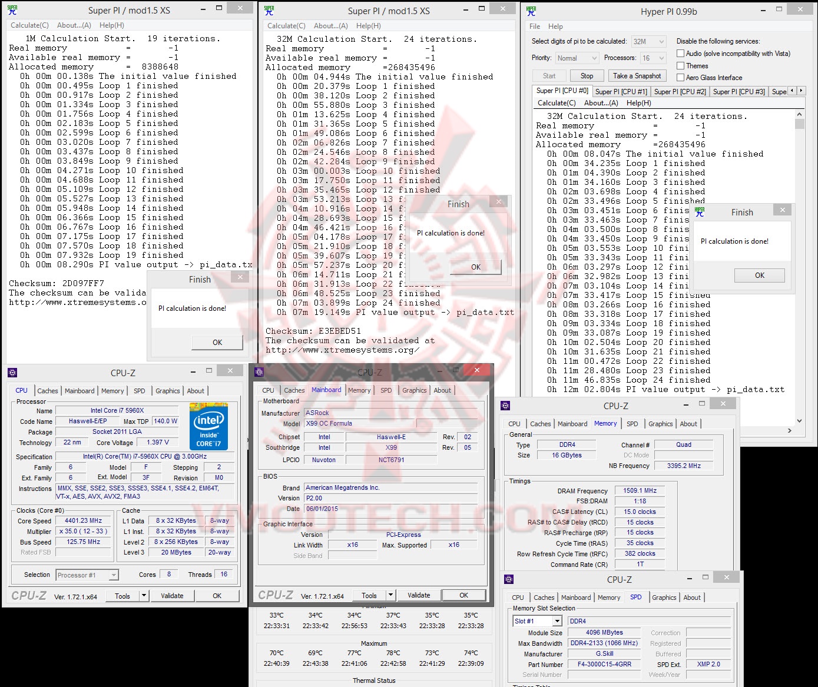
Task: Click the title bar icon of the CPU-Z Mainboard window
Action: click(260, 372)
